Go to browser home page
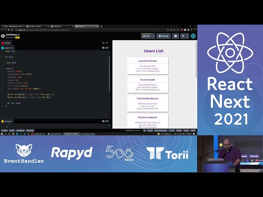Screen dimensions: 263x197 12,30
